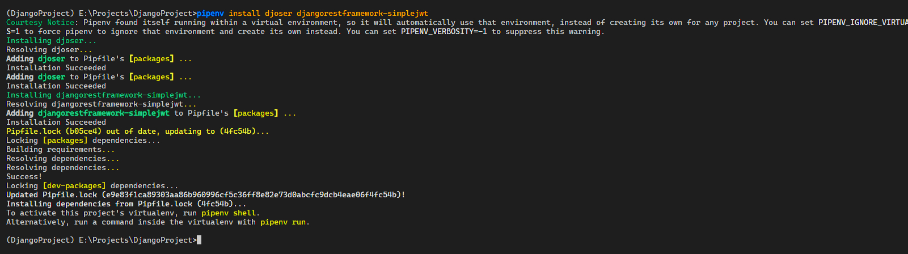Click the green 'Courtesy Notice' text

(x=40, y=23)
